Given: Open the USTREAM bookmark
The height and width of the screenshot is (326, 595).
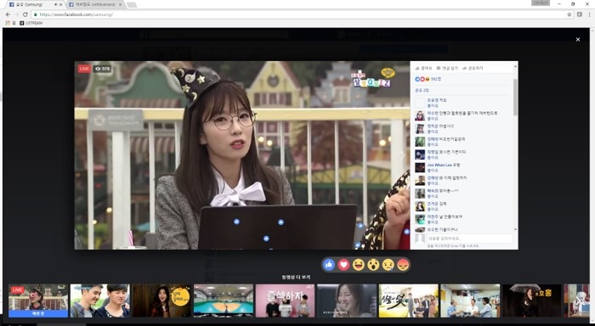Looking at the screenshot, I should click(x=31, y=23).
